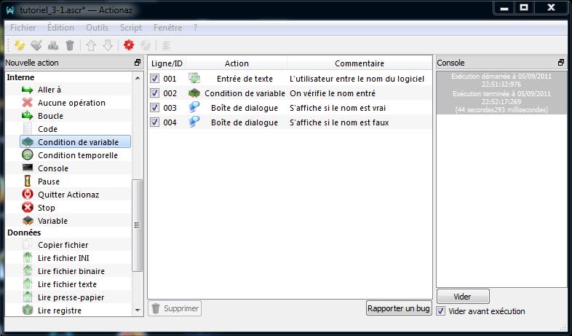Undock the Nouvelle action panel
The height and width of the screenshot is (336, 572).
[x=138, y=63]
